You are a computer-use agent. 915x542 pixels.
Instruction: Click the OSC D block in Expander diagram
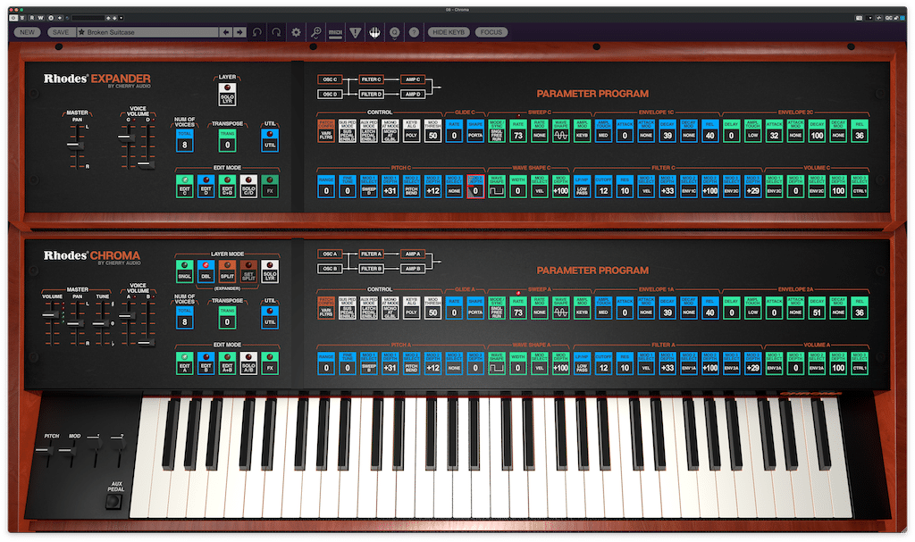pos(330,94)
